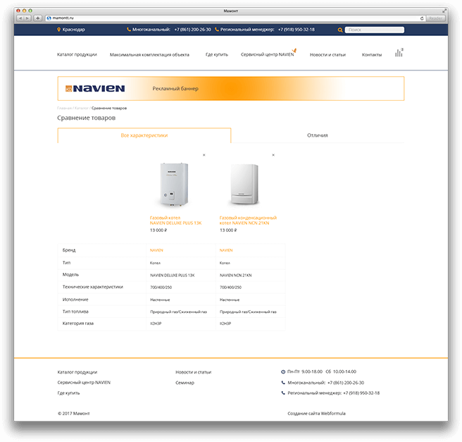
Task: Click the Краснодар location pin icon
Action: tap(58, 30)
